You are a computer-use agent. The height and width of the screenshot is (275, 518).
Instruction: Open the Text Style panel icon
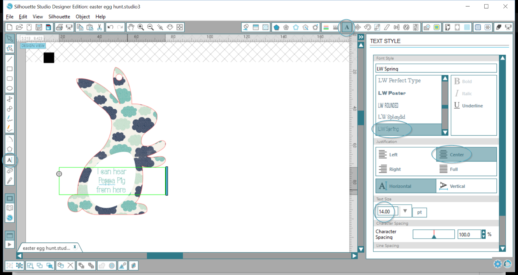[347, 27]
